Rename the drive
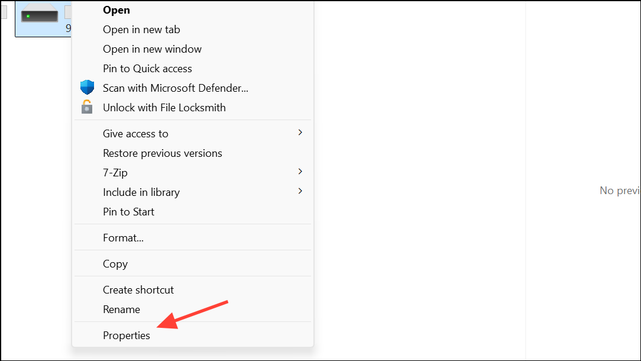The image size is (641, 361). [121, 309]
